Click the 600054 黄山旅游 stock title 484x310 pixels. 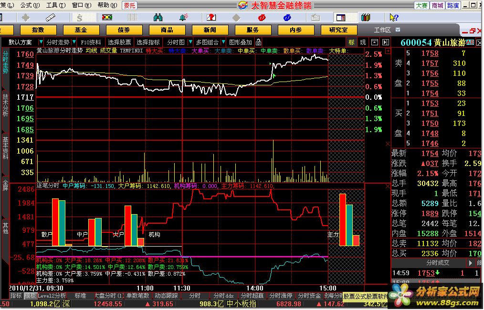433,42
